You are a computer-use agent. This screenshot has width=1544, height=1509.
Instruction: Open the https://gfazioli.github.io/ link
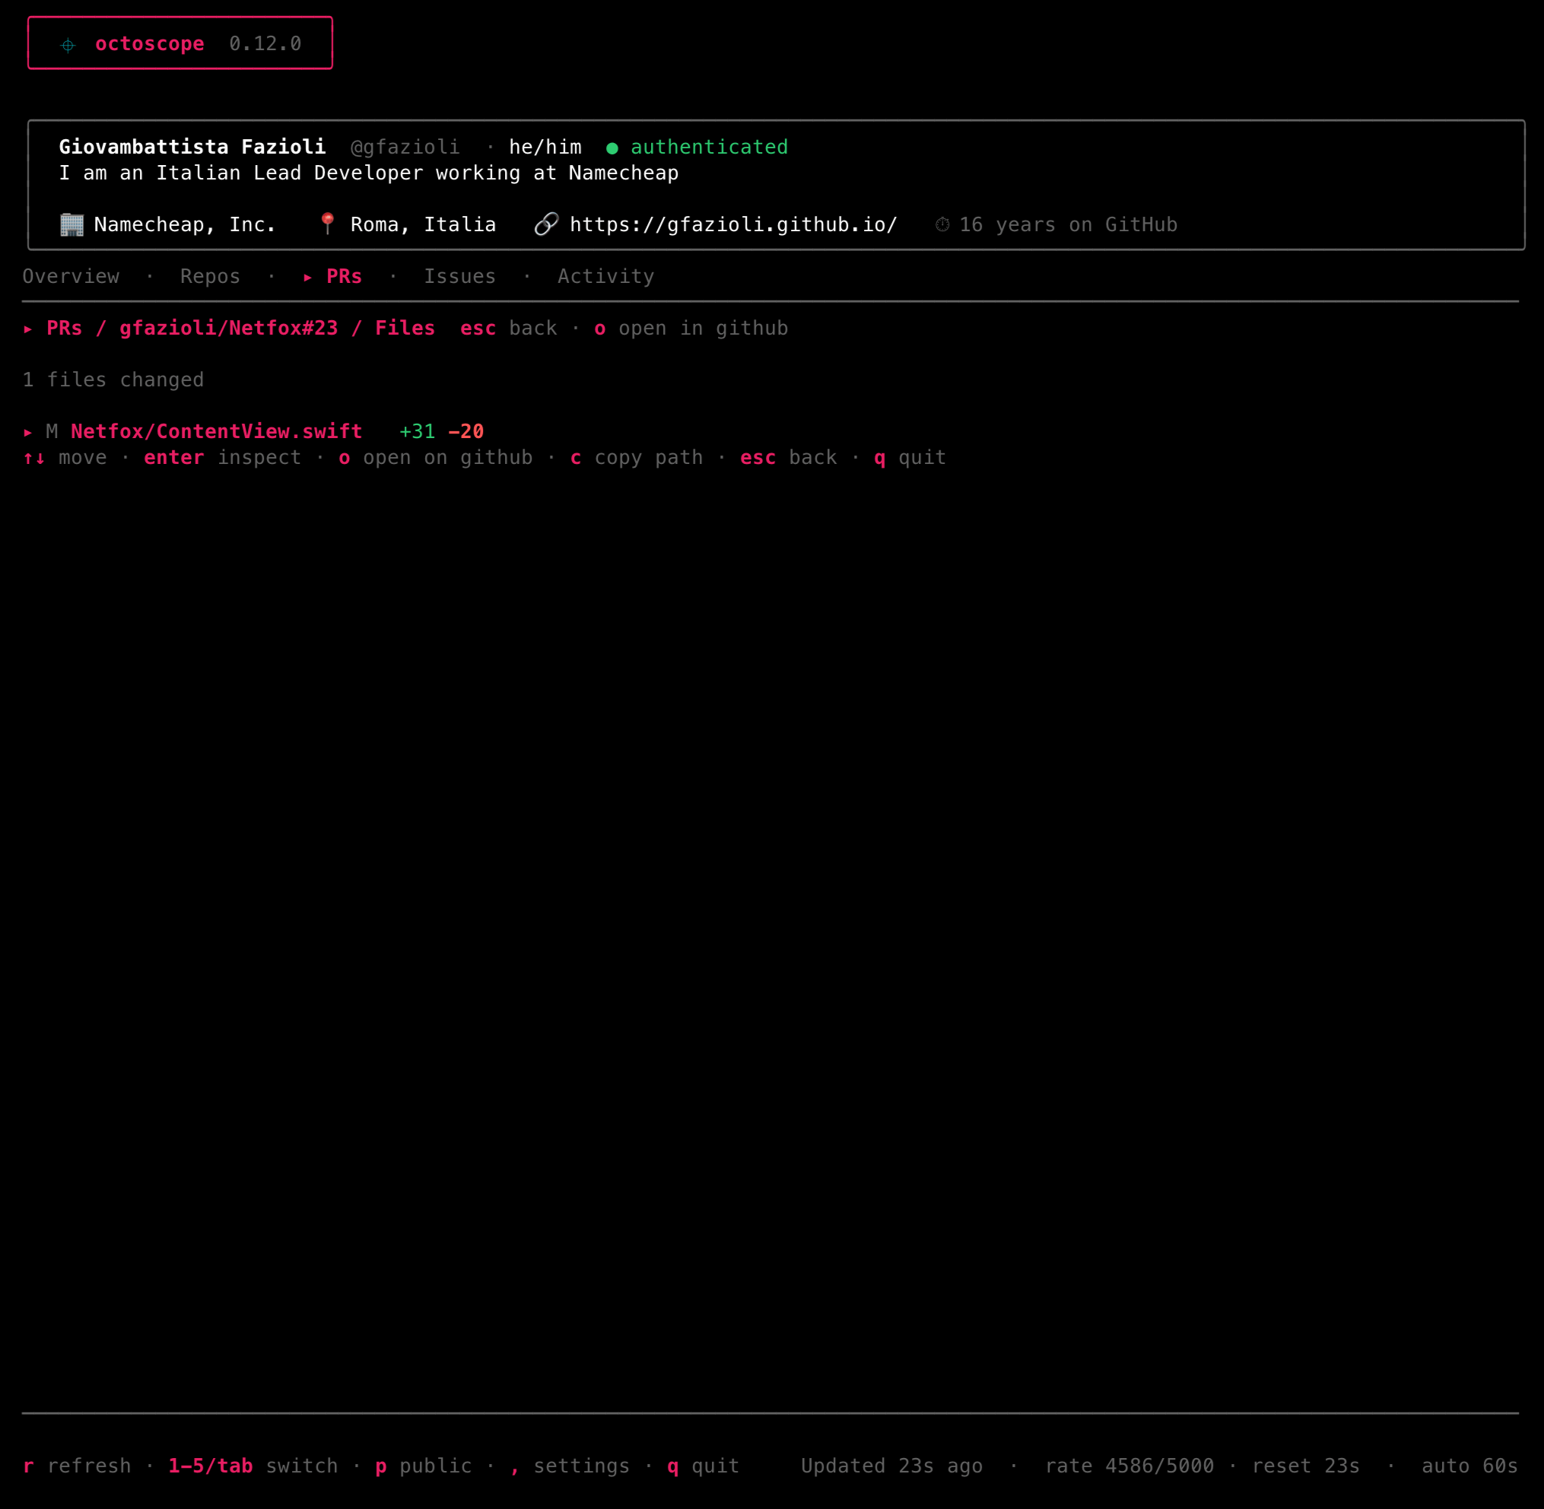(733, 225)
